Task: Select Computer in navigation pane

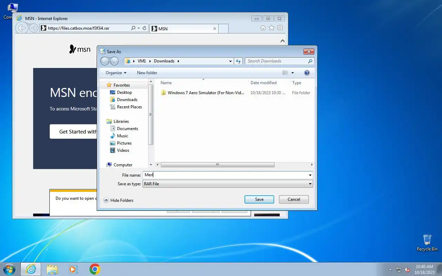Action: coord(123,165)
